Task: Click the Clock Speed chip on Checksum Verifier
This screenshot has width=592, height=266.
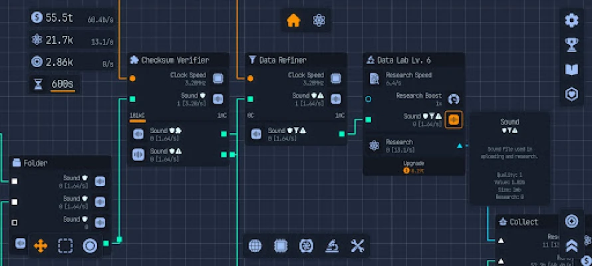Action: (218, 78)
